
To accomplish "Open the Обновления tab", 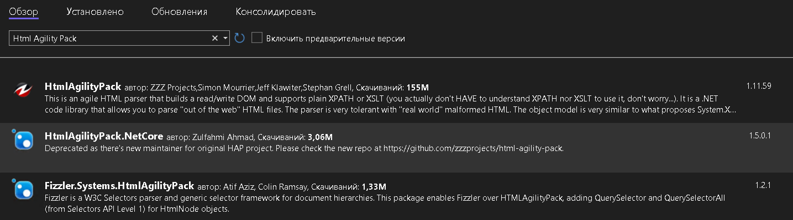I will (180, 12).
